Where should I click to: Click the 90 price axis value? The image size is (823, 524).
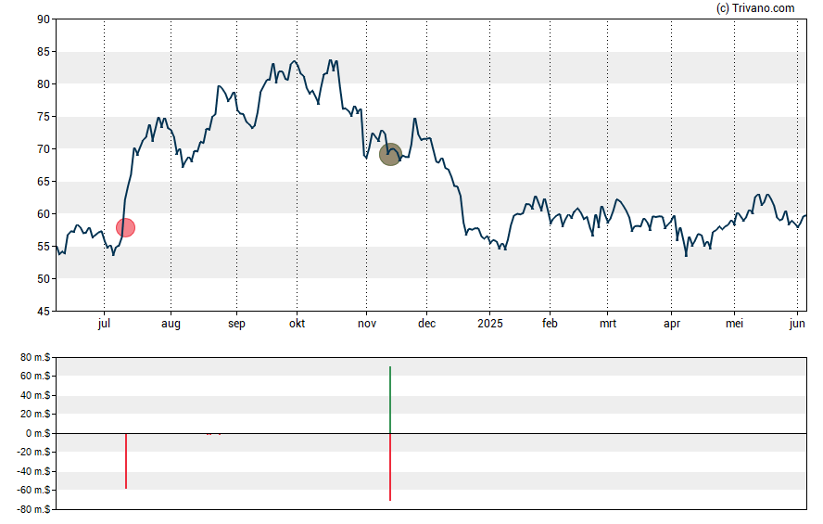point(44,19)
